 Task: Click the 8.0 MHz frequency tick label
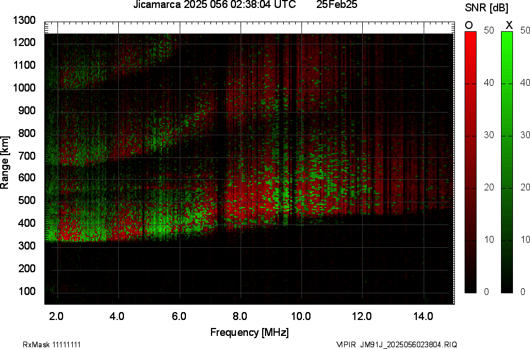point(239,317)
